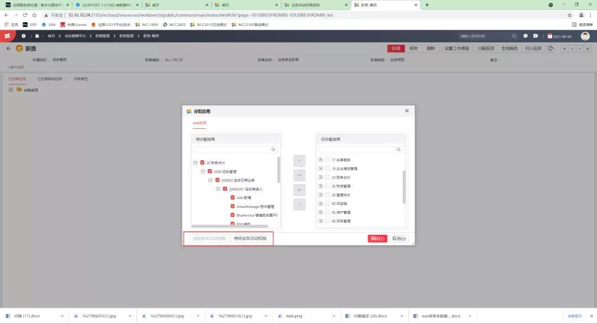Screen dimensions: 597x324
Task: Click the double right arrow move-all icon
Action: pyautogui.click(x=298, y=175)
